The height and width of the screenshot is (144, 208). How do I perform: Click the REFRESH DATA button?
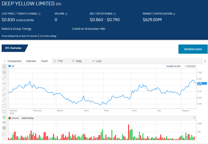point(193,49)
